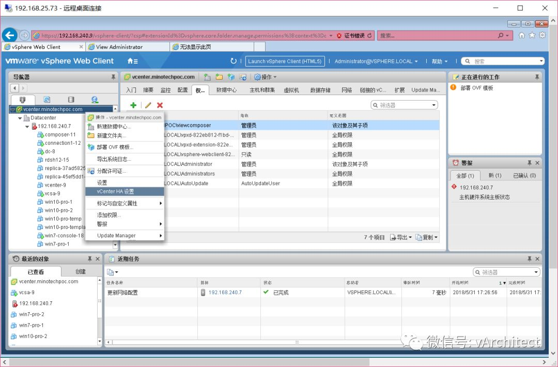Image resolution: width=558 pixels, height=367 pixels.
Task: Expand the Update Manager submenu
Action: 125,235
